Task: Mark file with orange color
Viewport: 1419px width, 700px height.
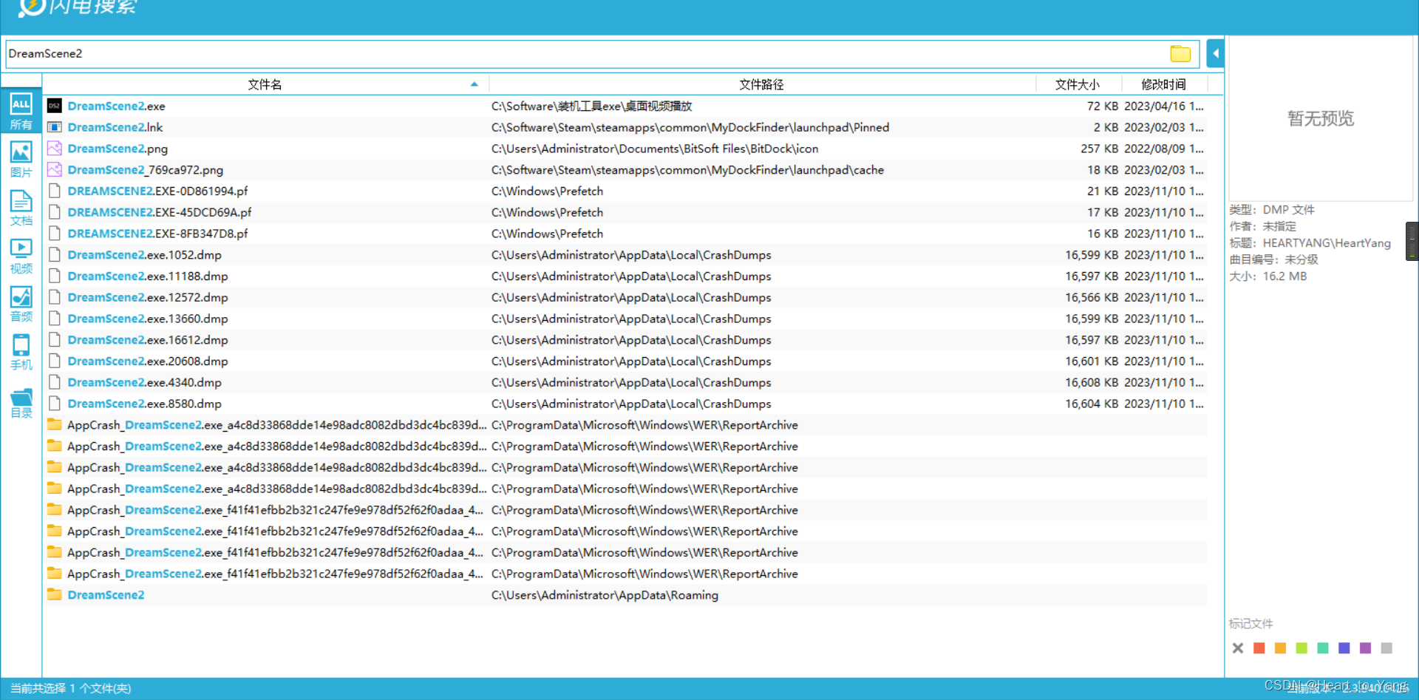Action: click(1280, 648)
